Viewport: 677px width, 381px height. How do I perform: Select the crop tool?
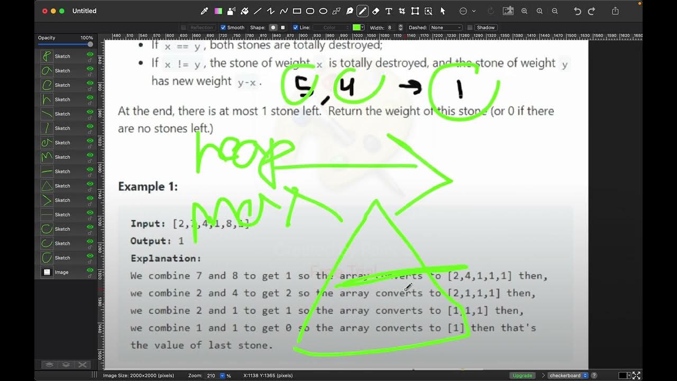[402, 11]
